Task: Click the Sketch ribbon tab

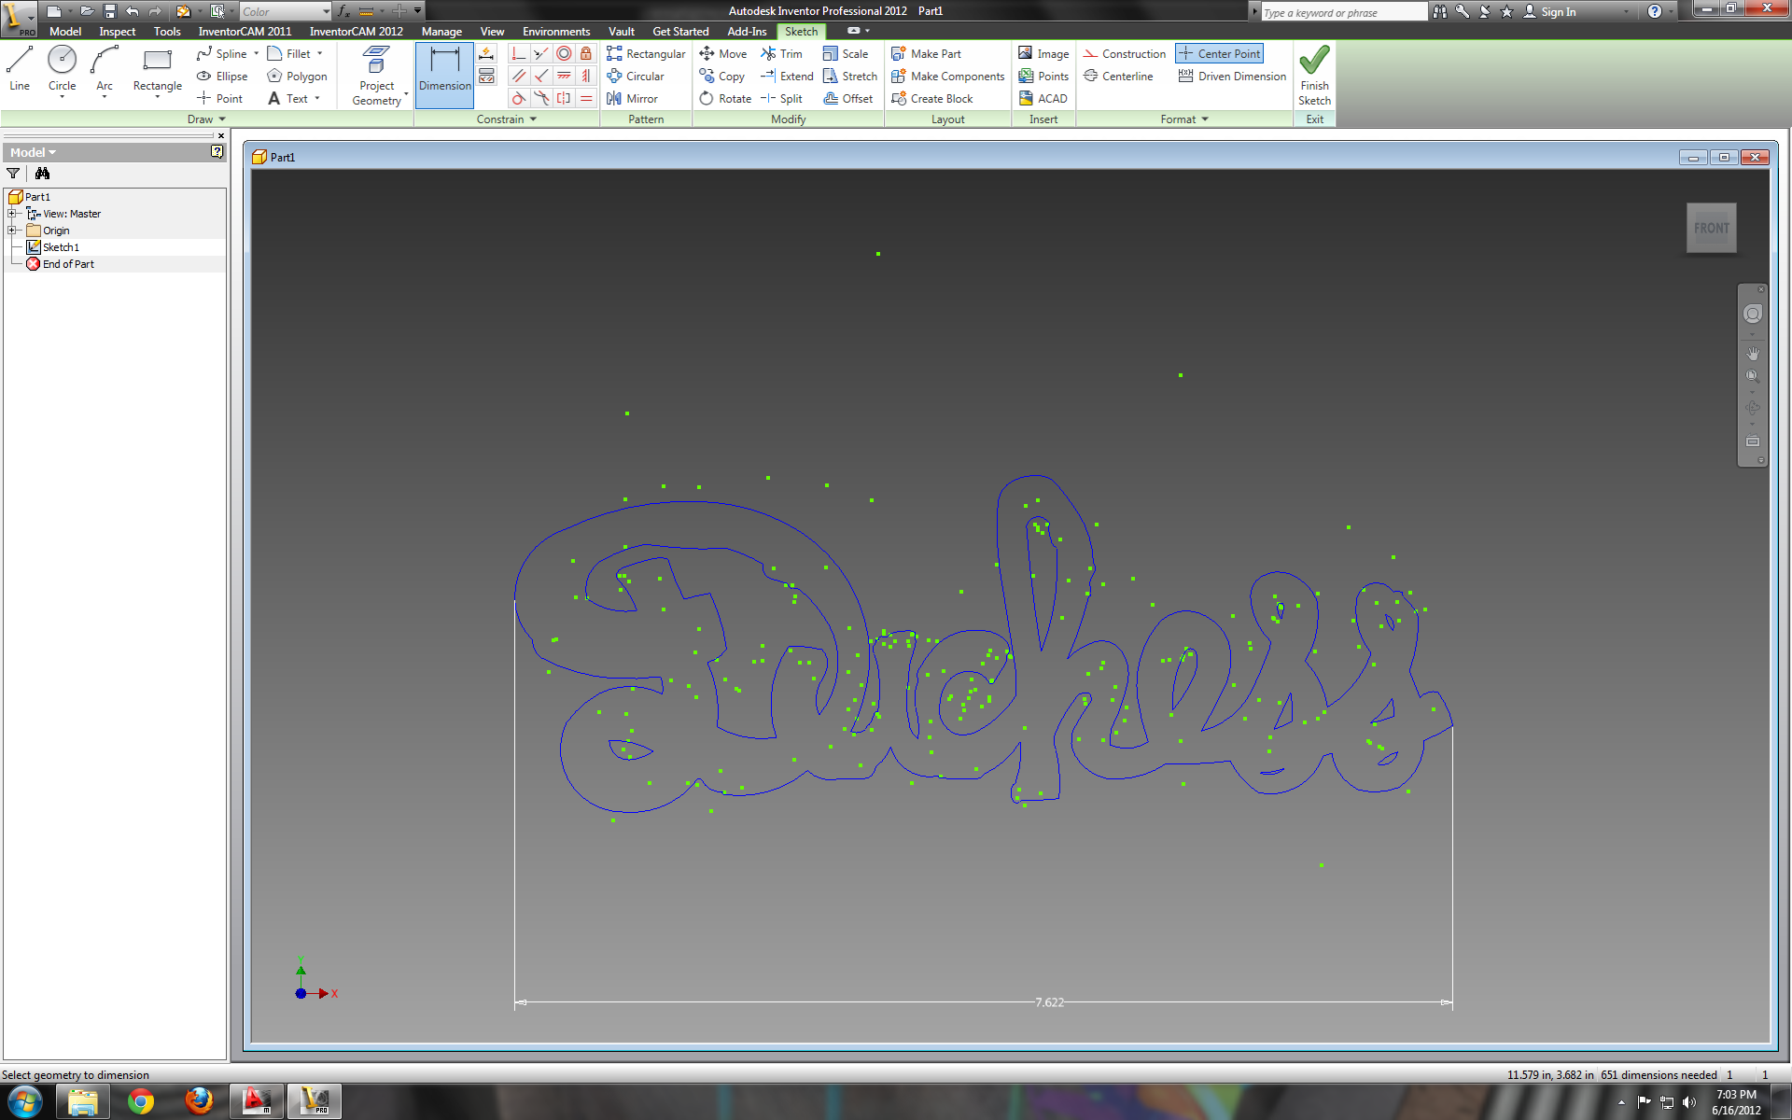Action: [x=800, y=31]
